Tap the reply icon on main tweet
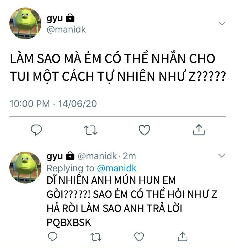235x248 pixels. (x=36, y=130)
